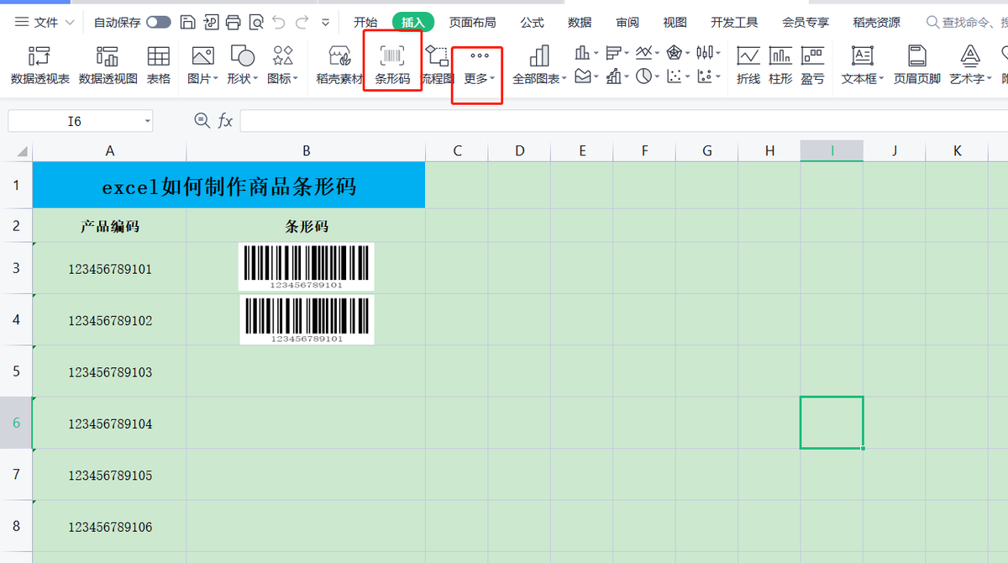Open 稻壳素材 materials
This screenshot has width=1008, height=563.
coord(339,66)
